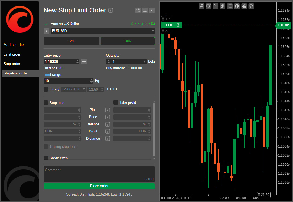Click the Spread High Low status text

[x=99, y=194]
